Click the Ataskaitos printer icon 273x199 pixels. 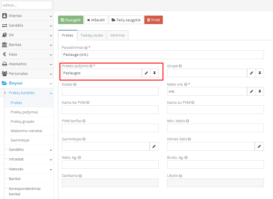pos(5,64)
